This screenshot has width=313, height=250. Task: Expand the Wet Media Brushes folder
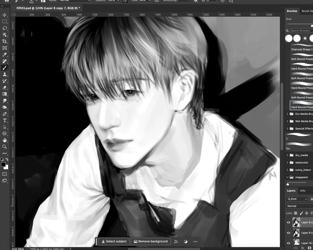point(287,121)
